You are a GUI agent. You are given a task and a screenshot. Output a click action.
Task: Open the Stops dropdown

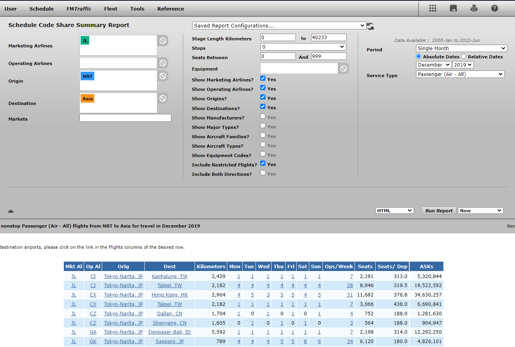coord(303,47)
